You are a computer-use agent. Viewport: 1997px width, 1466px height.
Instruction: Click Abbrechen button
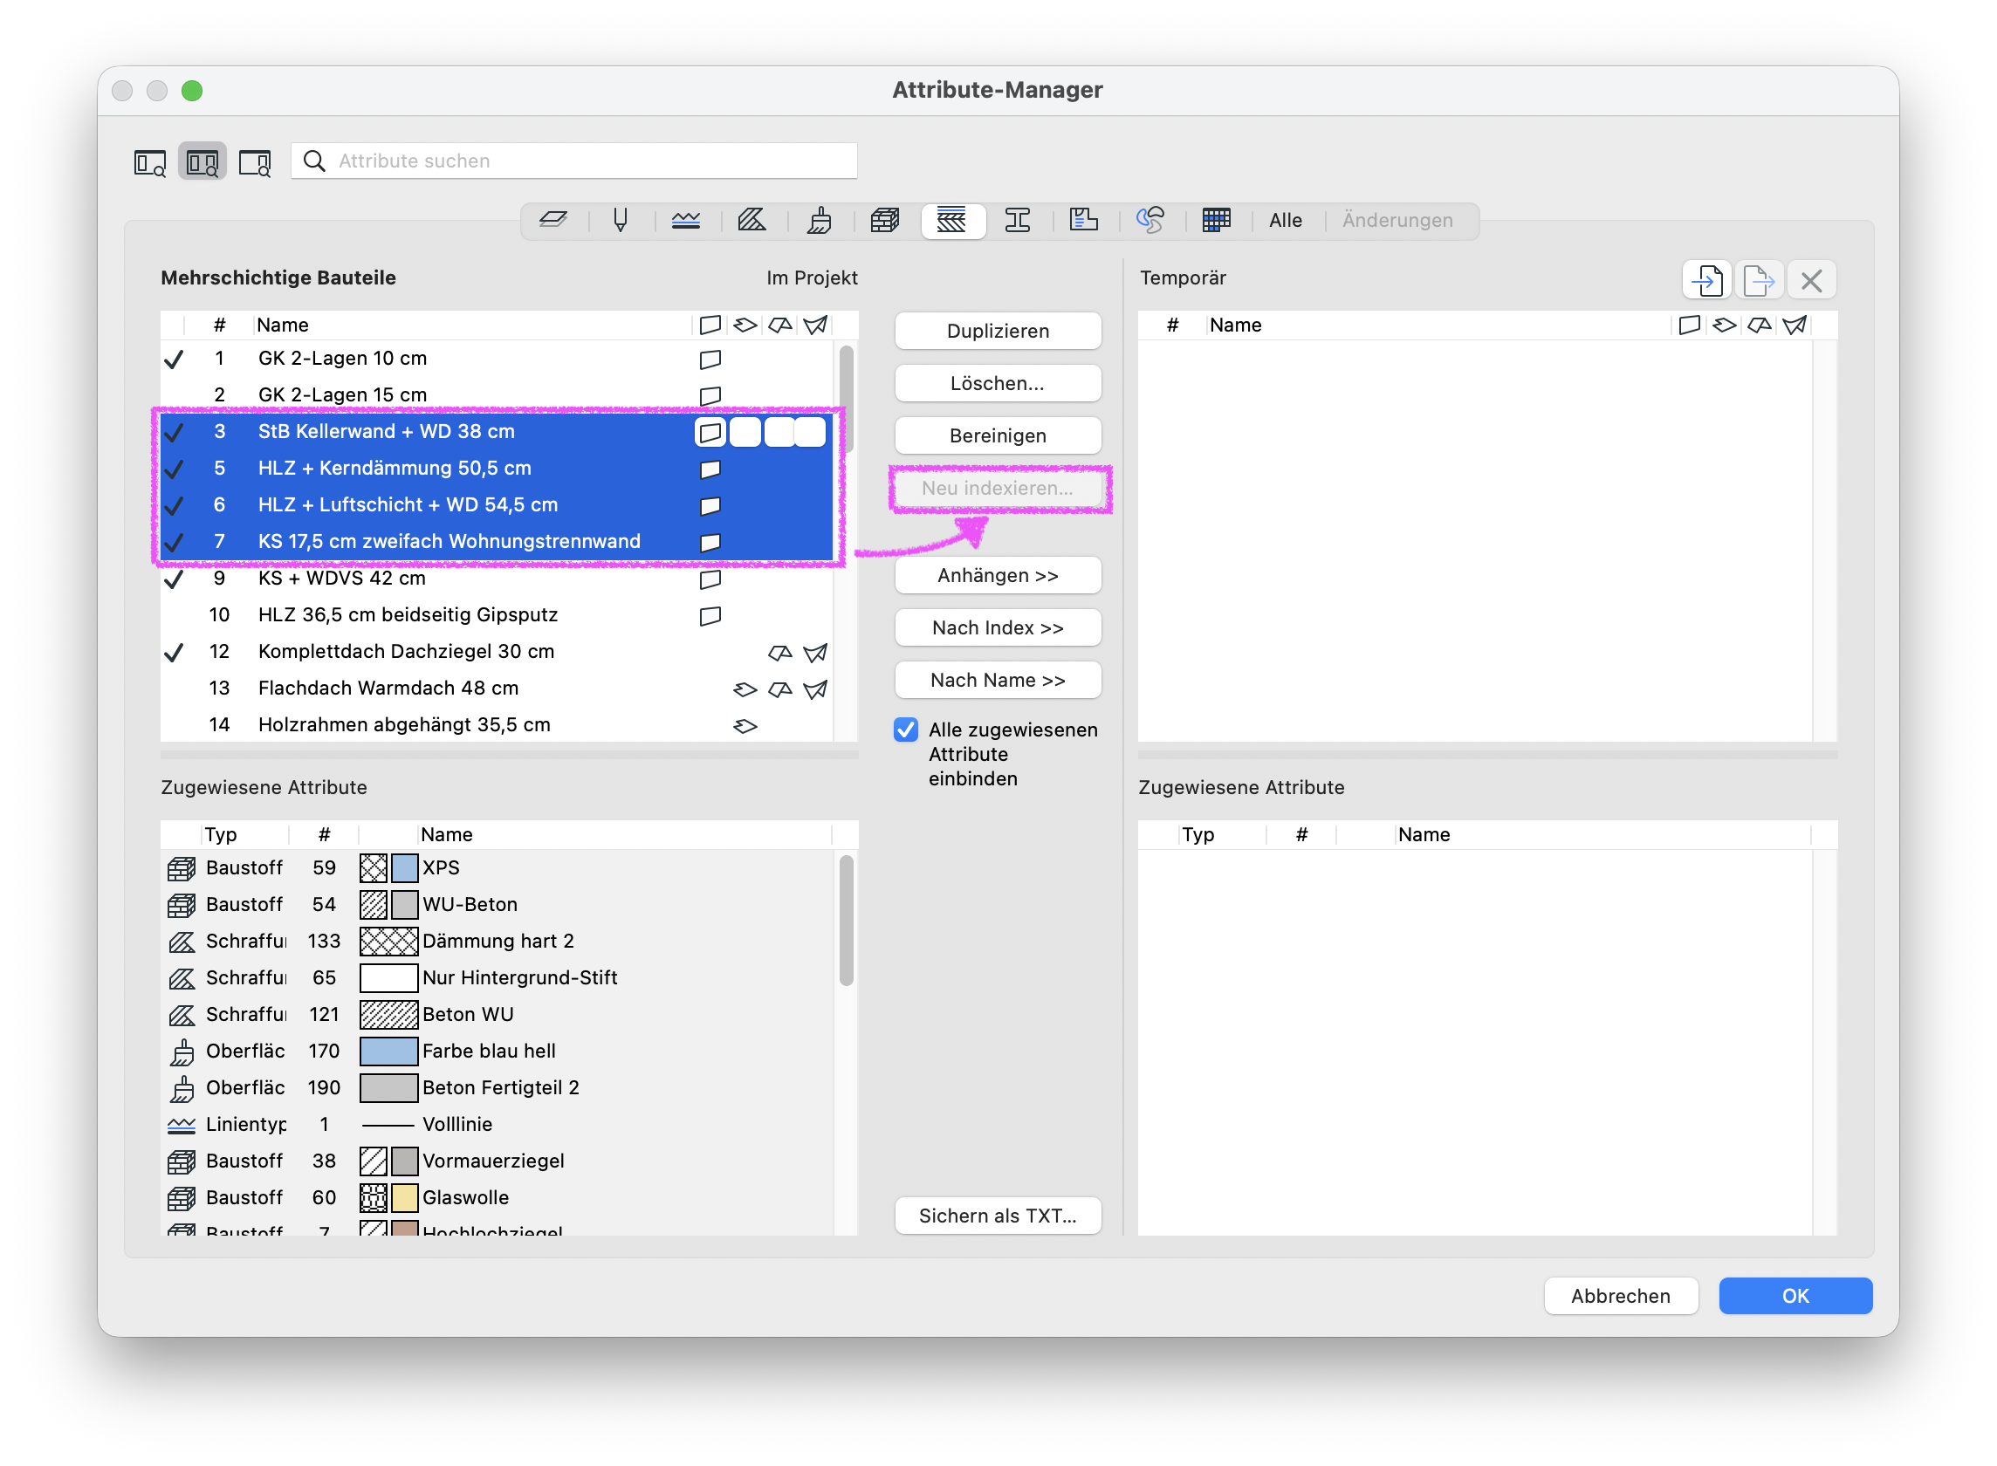(1621, 1296)
